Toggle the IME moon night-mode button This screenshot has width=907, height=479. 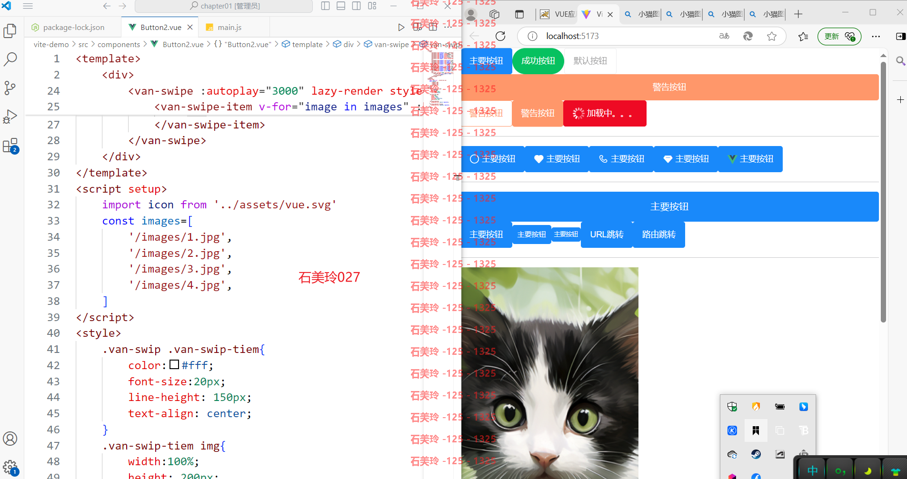coord(867,471)
